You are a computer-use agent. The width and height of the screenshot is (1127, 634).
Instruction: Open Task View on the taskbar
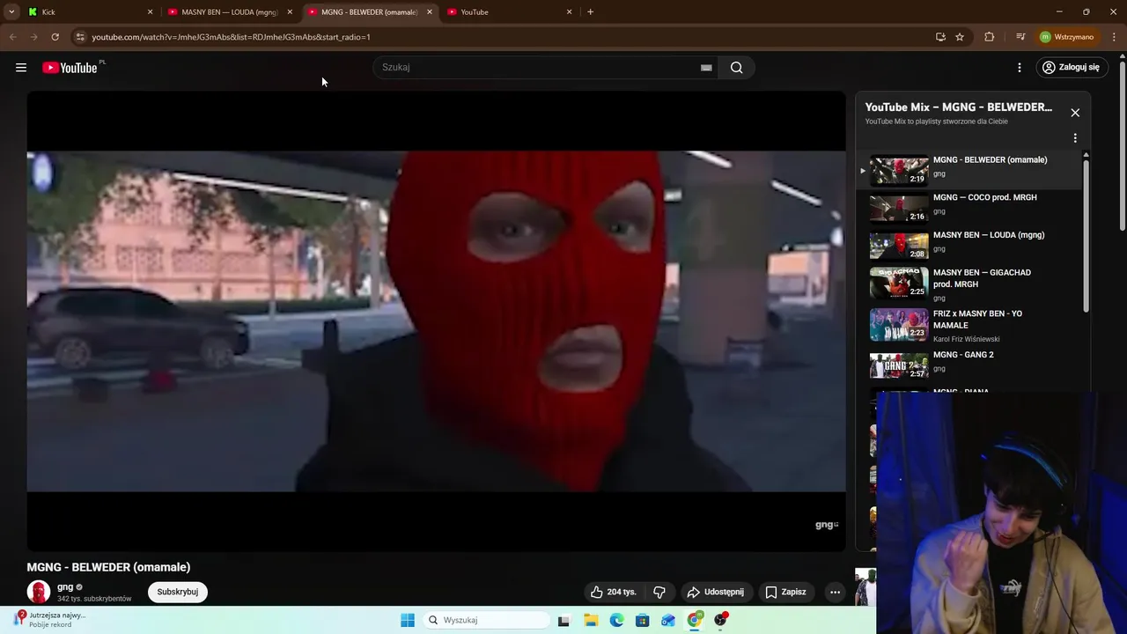(x=563, y=620)
